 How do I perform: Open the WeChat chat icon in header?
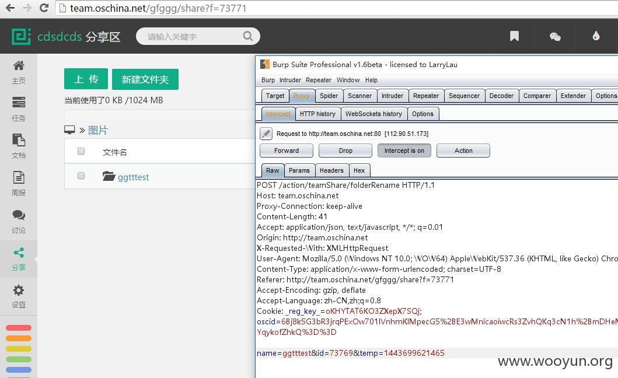coord(555,37)
